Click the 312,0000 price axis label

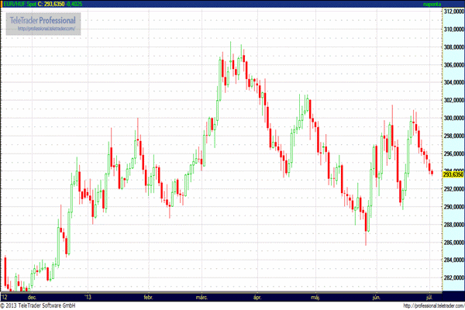coord(453,12)
